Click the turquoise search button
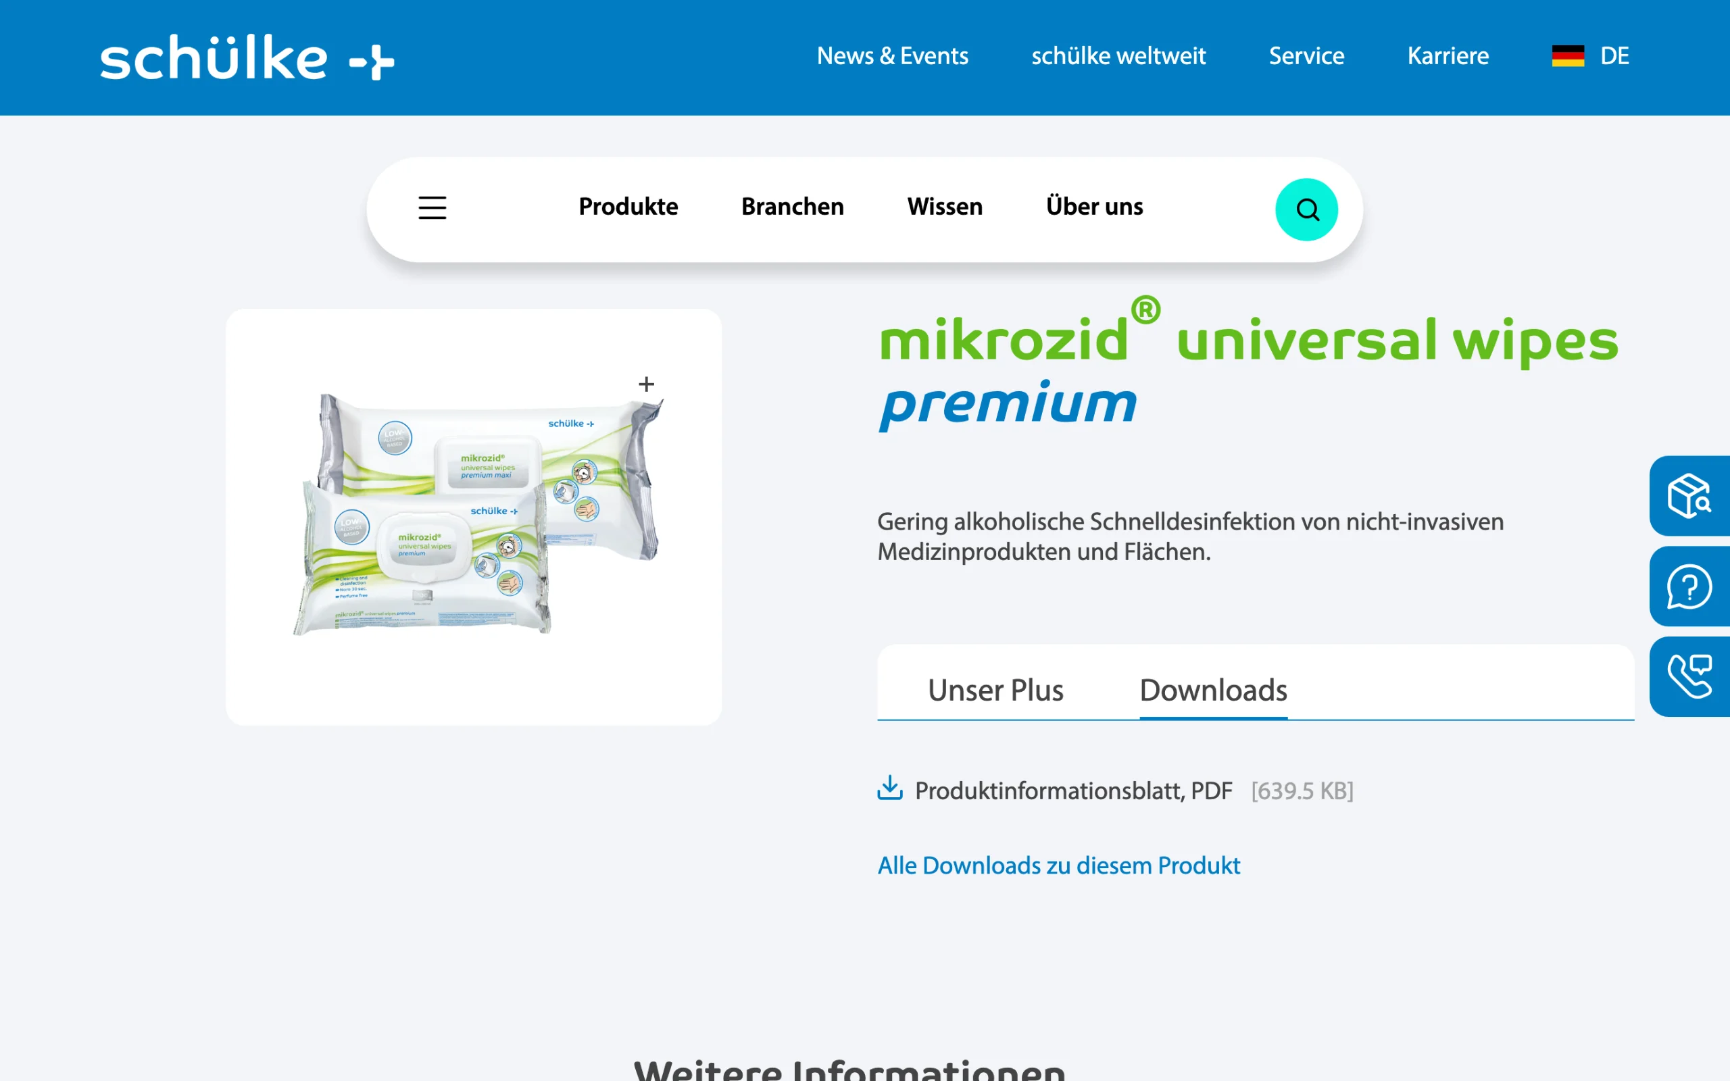1730x1081 pixels. [1306, 209]
